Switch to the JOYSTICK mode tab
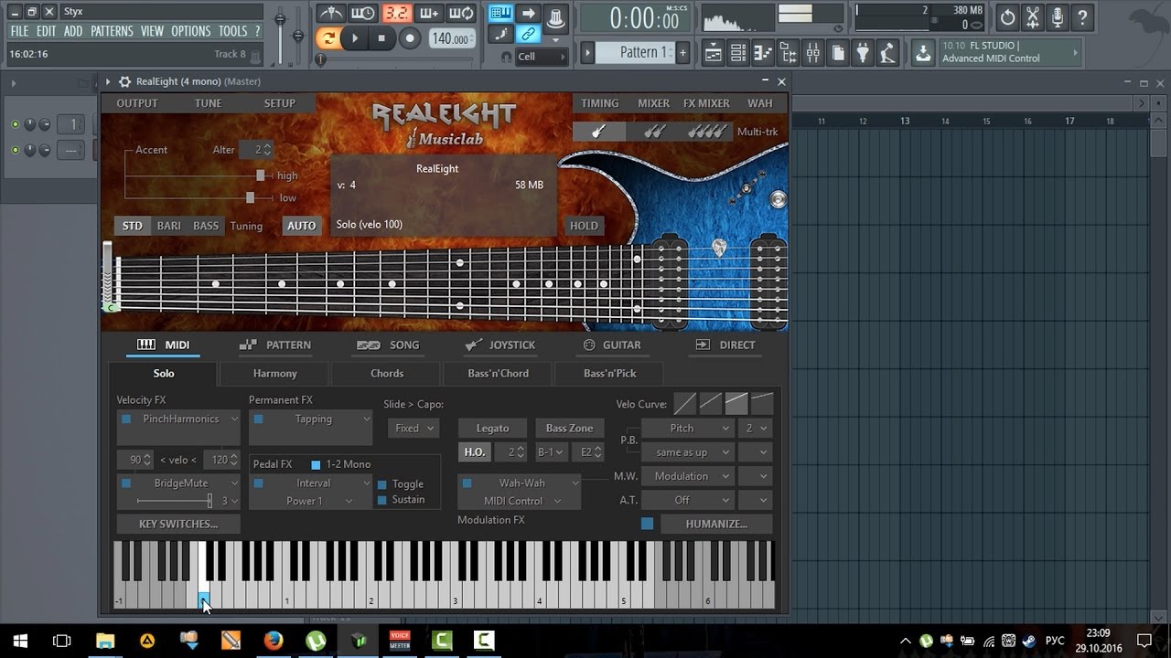Viewport: 1171px width, 658px height. point(500,345)
